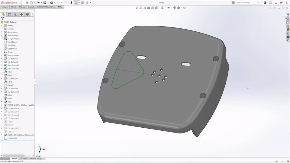Click the Save document icon
The image size is (290, 163).
click(x=45, y=3)
